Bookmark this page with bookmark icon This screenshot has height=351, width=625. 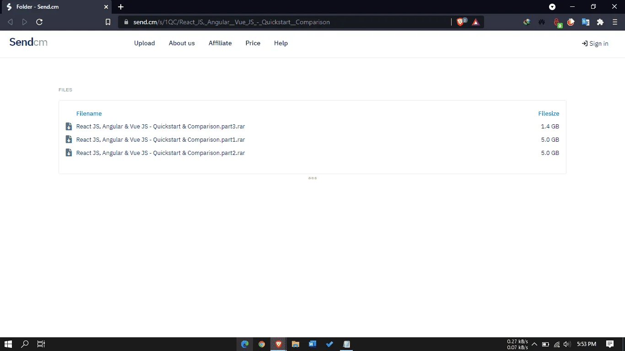[108, 22]
